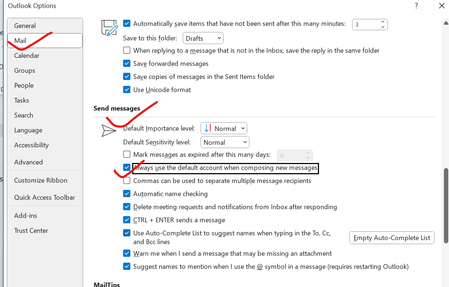Open the Advanced options category
This screenshot has width=449, height=287.
[45, 162]
